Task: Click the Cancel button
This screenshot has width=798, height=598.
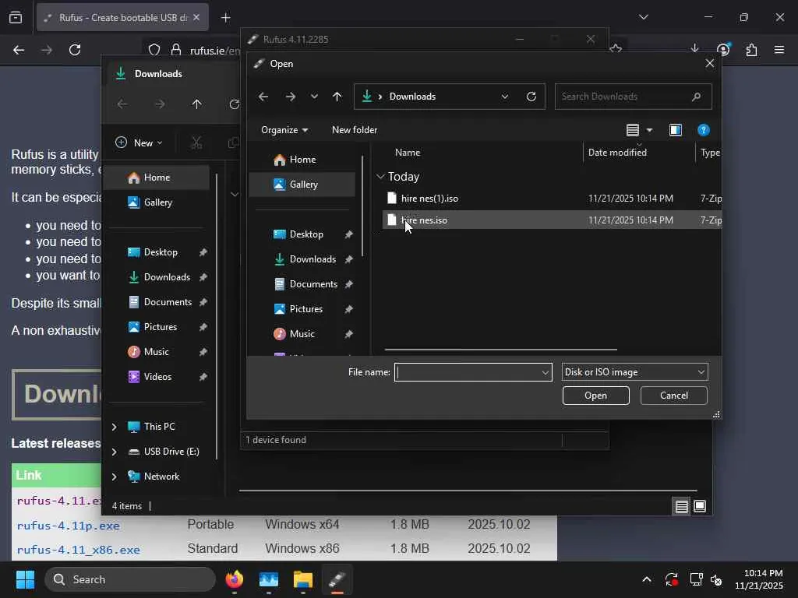Action: click(674, 396)
